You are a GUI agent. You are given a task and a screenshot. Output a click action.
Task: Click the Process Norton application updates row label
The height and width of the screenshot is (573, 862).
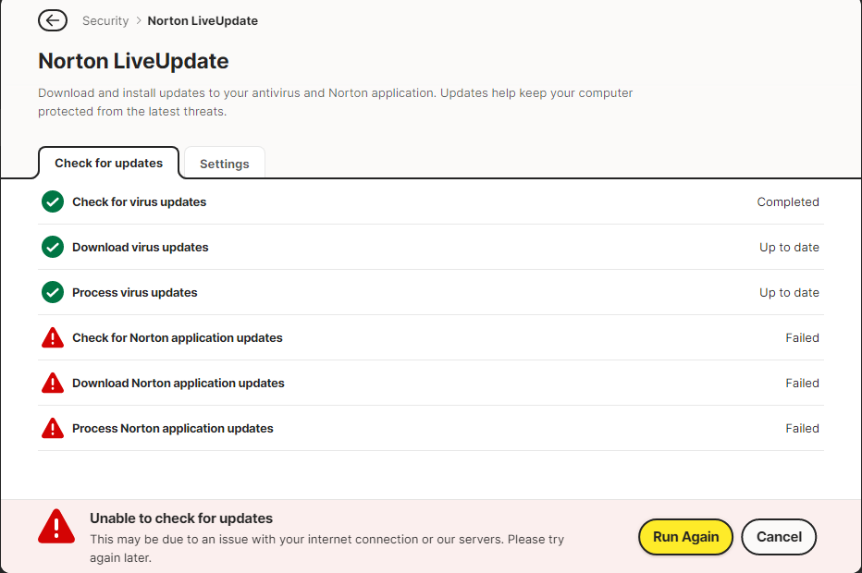[x=173, y=428]
